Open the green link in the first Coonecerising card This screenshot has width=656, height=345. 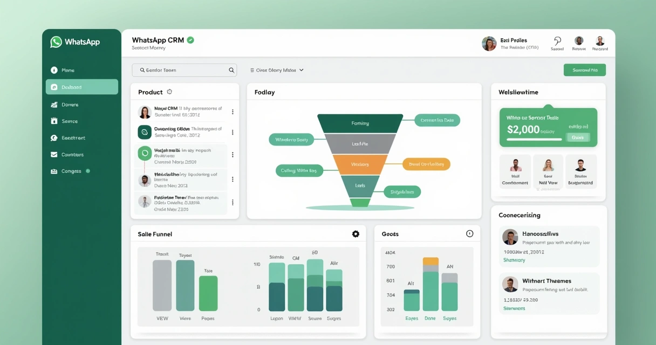(514, 260)
